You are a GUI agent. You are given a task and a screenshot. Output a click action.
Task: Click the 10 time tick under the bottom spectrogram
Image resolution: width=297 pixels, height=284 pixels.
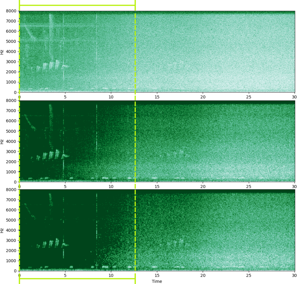111,275
